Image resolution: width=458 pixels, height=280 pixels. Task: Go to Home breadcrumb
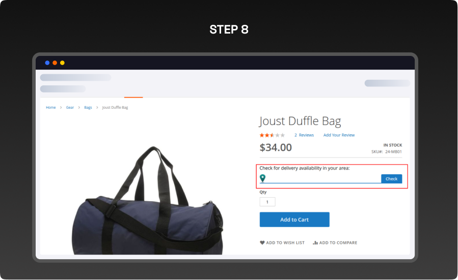click(51, 108)
